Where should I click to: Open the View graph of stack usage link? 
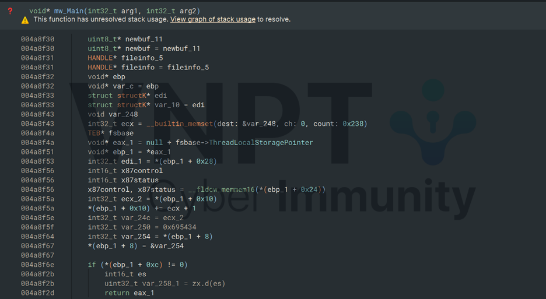coord(212,19)
